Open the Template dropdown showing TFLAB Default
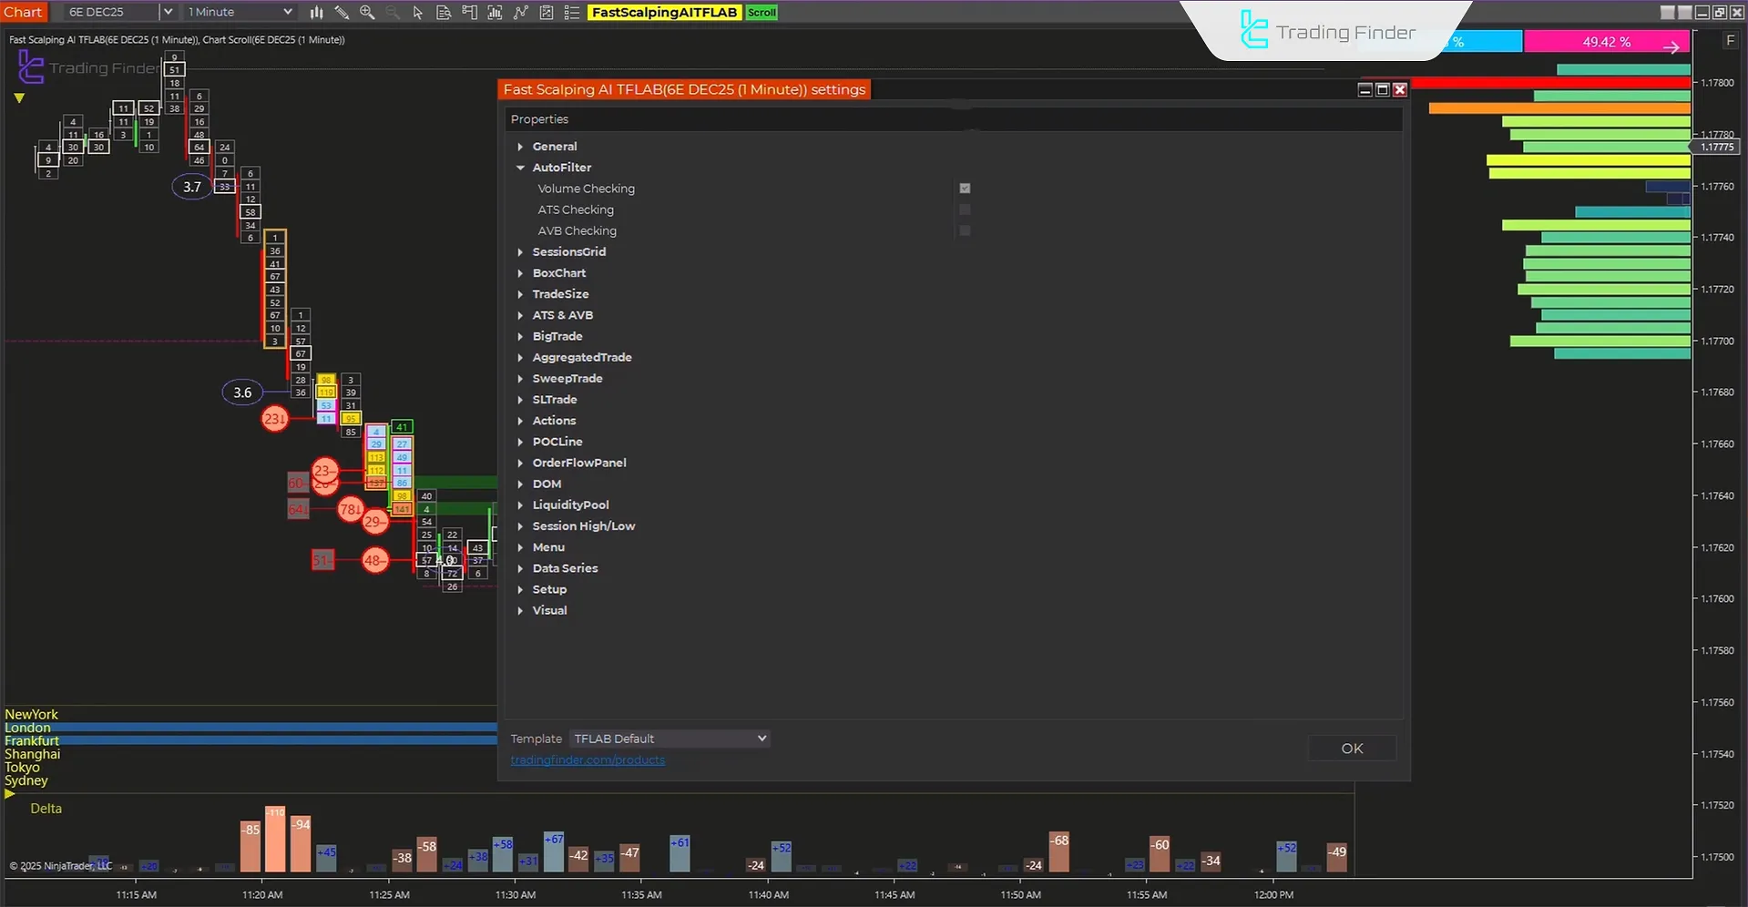This screenshot has height=907, width=1748. [x=670, y=739]
